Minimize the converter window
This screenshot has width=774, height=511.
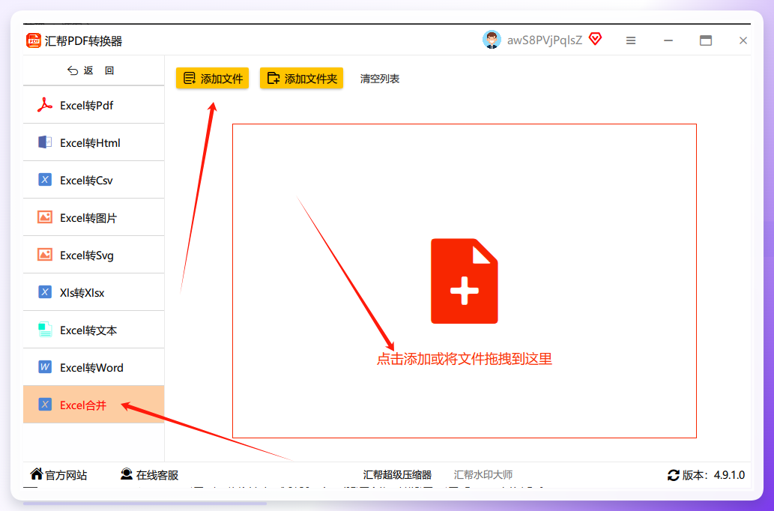tap(668, 40)
